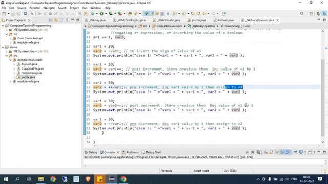Switch to the _02MyFirstProject.java tab
The image size is (328, 184).
coord(130,20)
